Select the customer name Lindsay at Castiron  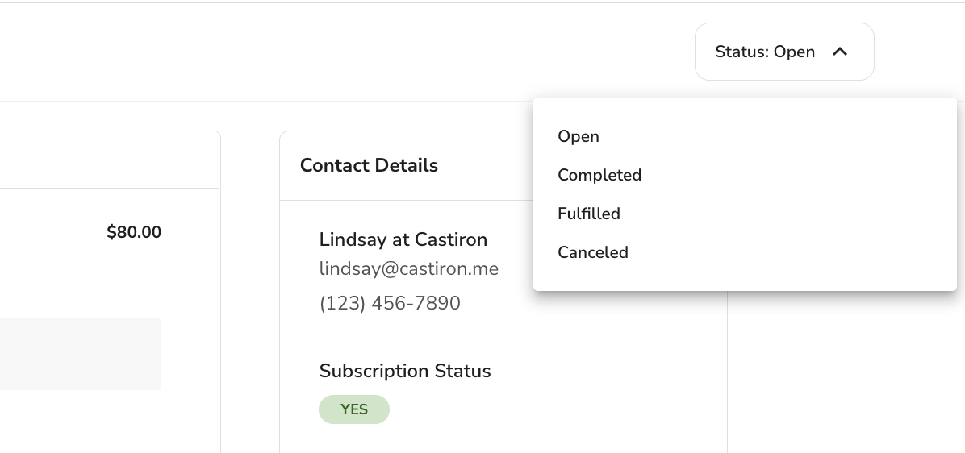403,239
